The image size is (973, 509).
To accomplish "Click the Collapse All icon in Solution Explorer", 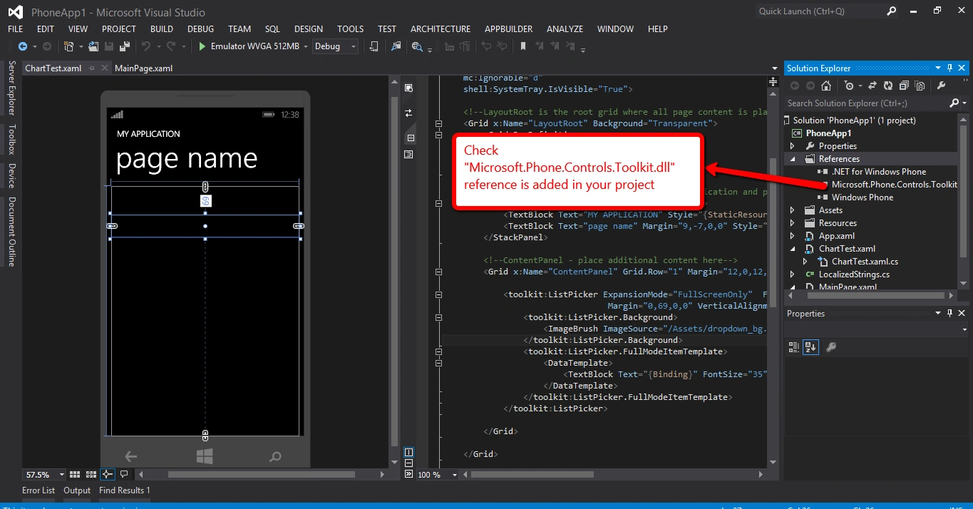I will click(x=904, y=86).
